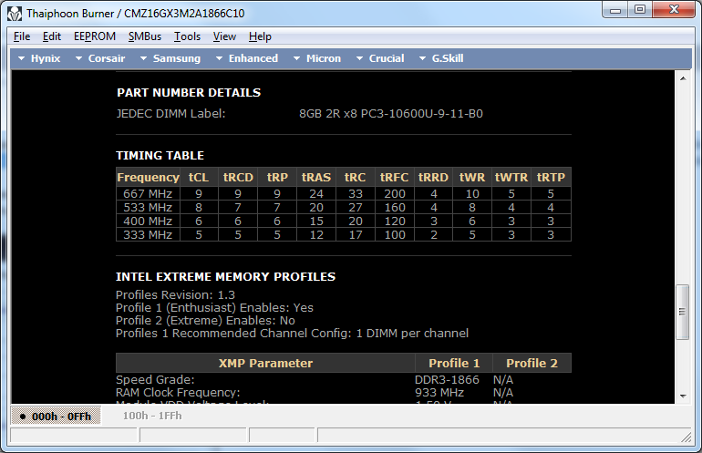The width and height of the screenshot is (702, 453).
Task: Select the 000h - 0FFh page tab
Action: point(56,416)
